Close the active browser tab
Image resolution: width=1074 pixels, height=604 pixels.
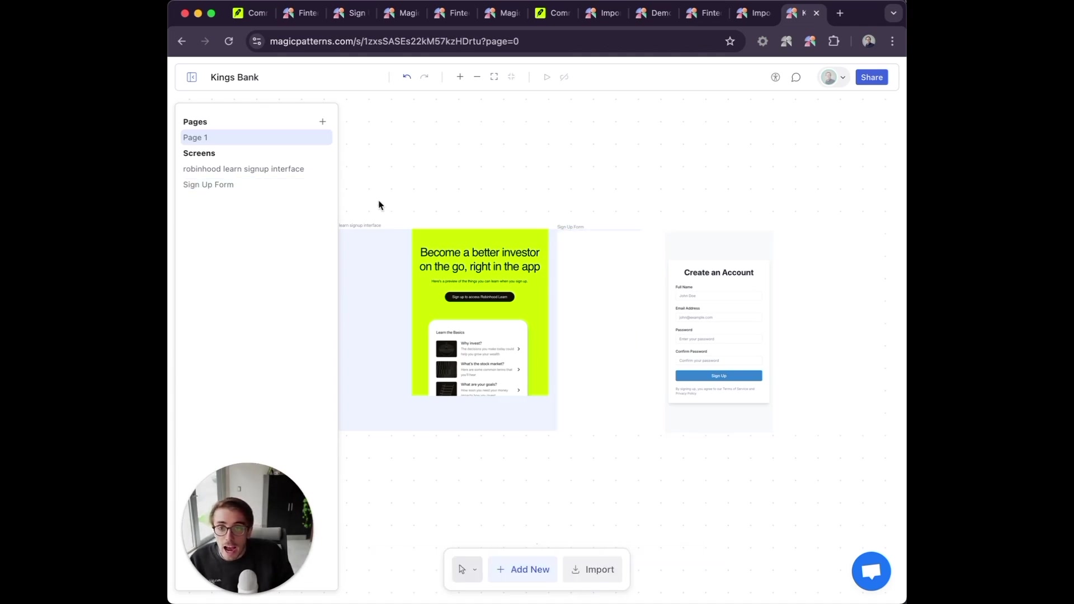(x=816, y=13)
